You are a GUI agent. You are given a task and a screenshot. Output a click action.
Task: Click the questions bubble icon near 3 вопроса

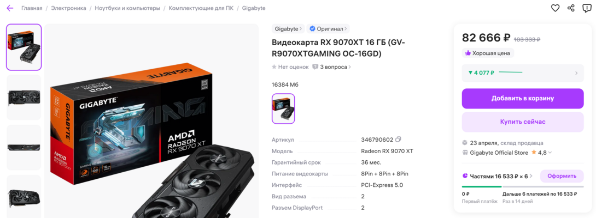(x=315, y=66)
